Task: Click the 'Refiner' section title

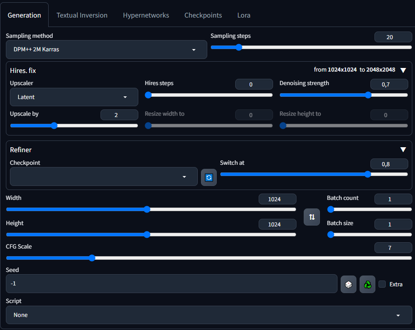Action: pos(21,150)
